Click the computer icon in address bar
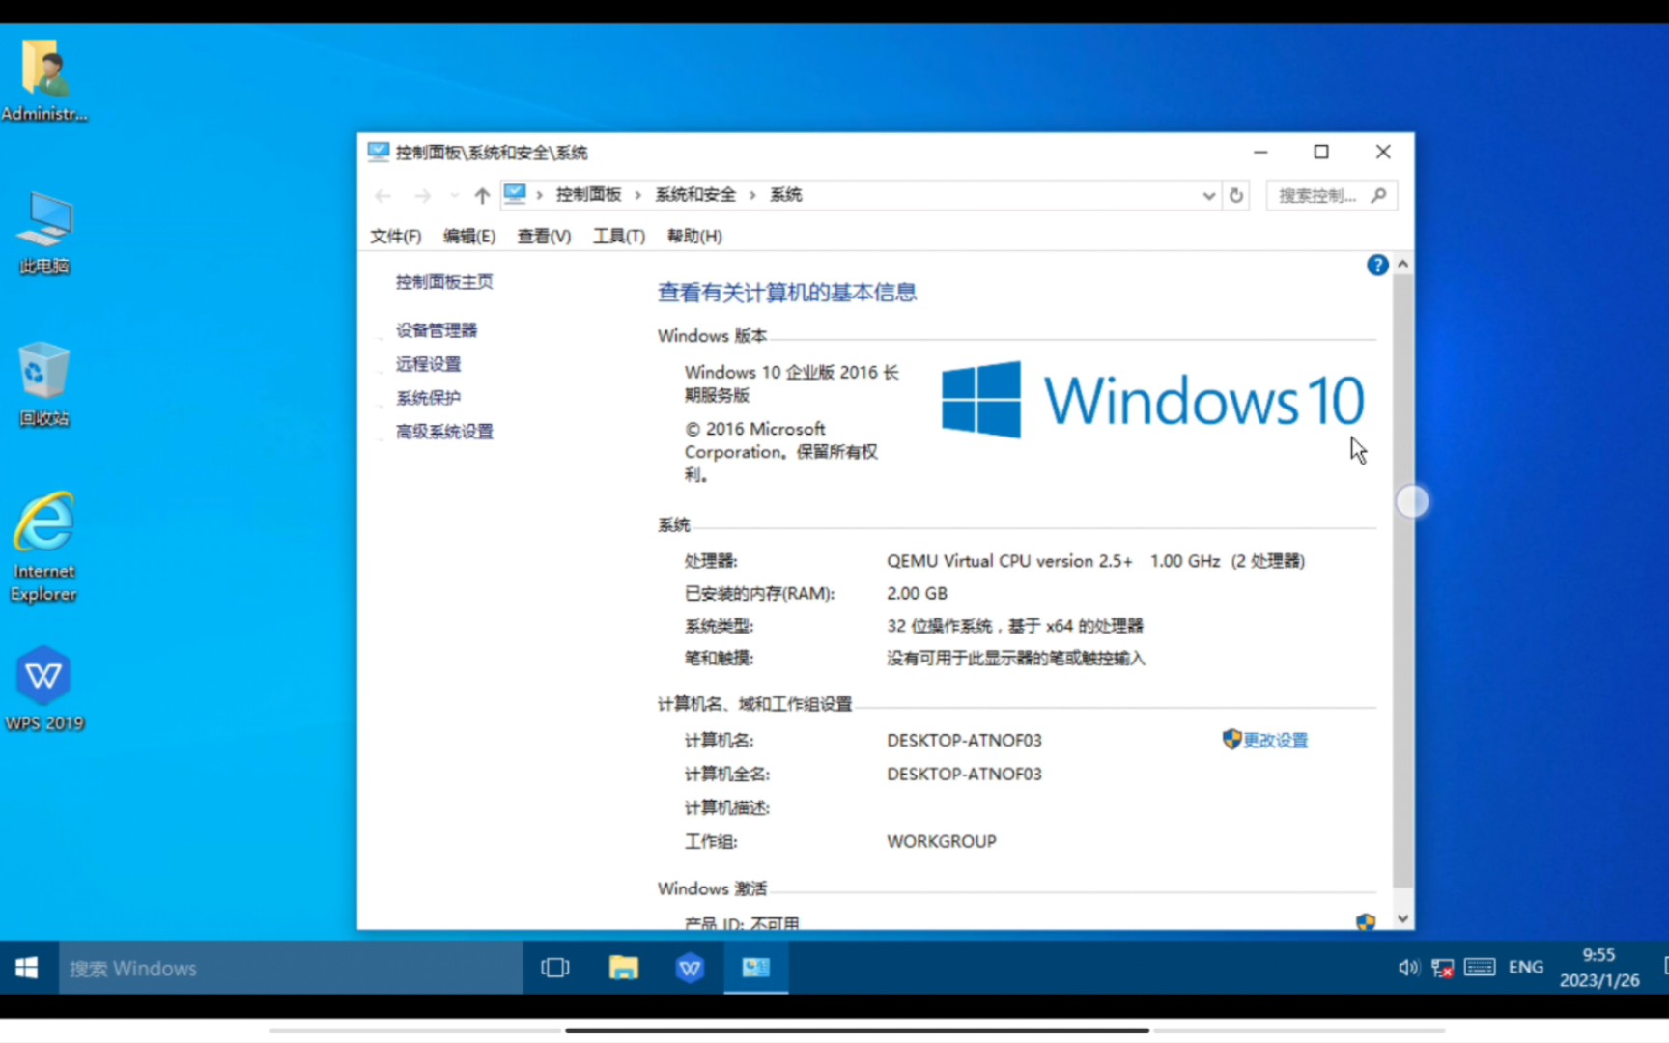 tap(515, 194)
